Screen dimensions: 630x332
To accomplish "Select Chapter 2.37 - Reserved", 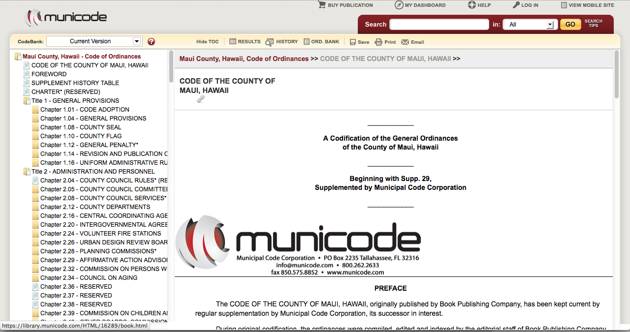I will [76, 296].
